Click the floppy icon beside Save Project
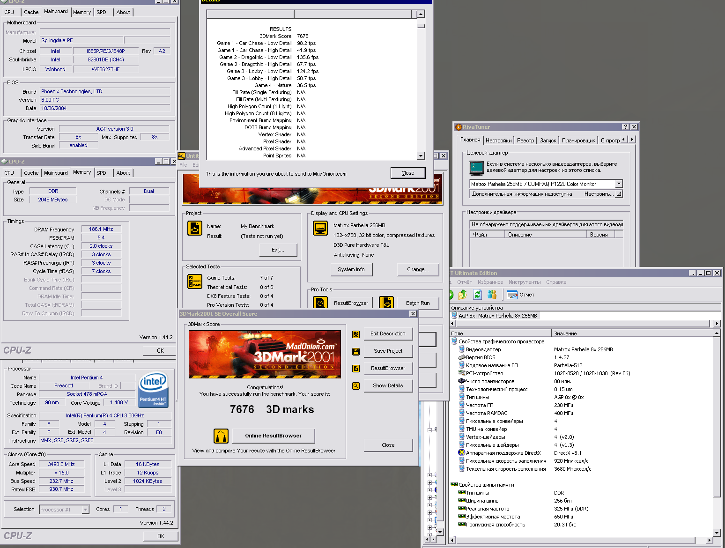The height and width of the screenshot is (548, 725). (x=356, y=351)
